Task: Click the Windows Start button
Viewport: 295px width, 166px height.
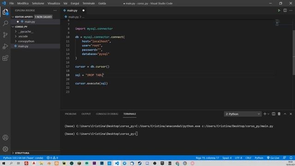Action: pyautogui.click(x=4, y=163)
